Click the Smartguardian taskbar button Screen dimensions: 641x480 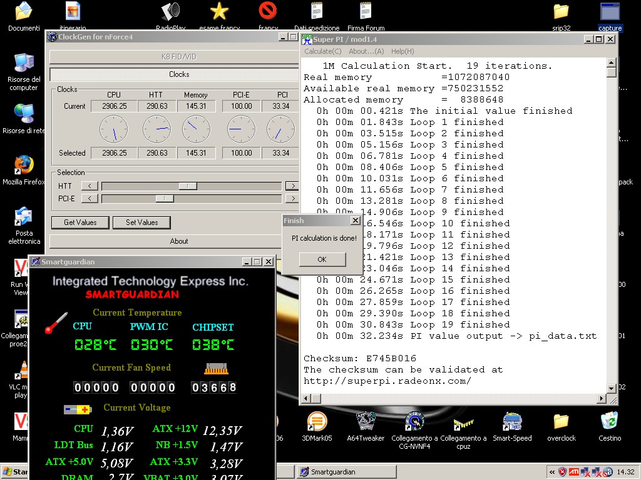click(x=346, y=472)
